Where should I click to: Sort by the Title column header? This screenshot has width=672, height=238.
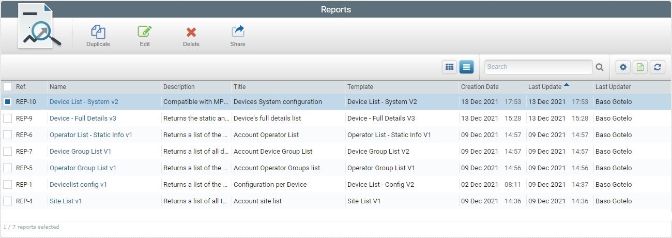point(239,87)
